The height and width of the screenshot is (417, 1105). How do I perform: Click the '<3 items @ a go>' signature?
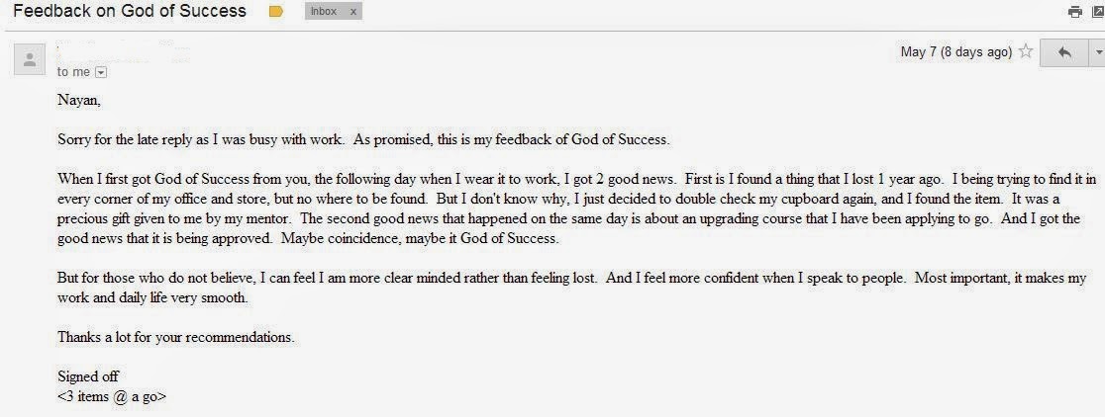click(112, 396)
